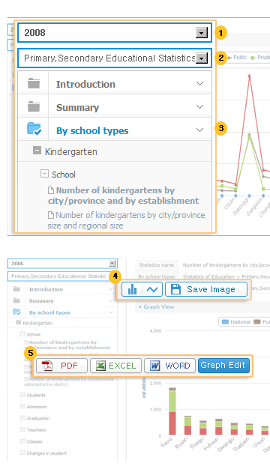Expand Changes in student tree node

point(22,453)
